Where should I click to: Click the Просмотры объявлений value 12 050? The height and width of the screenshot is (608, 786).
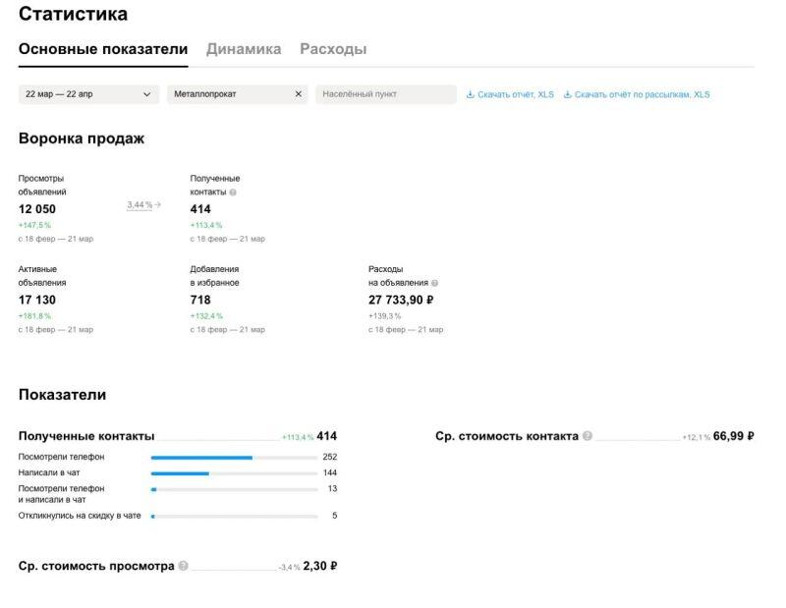click(x=37, y=209)
